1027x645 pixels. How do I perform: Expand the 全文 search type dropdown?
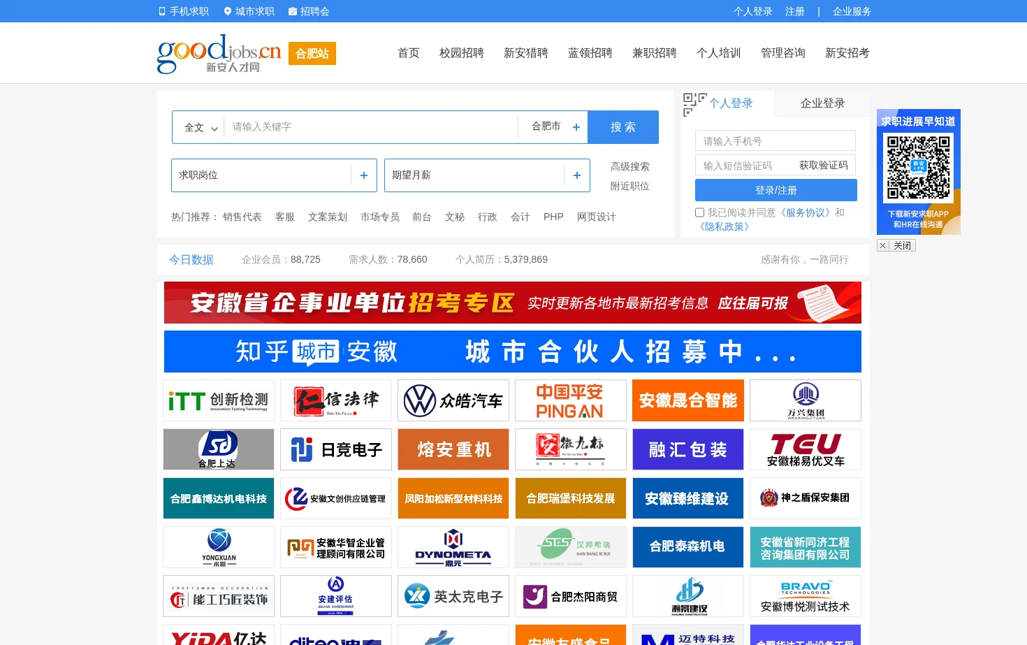click(201, 127)
